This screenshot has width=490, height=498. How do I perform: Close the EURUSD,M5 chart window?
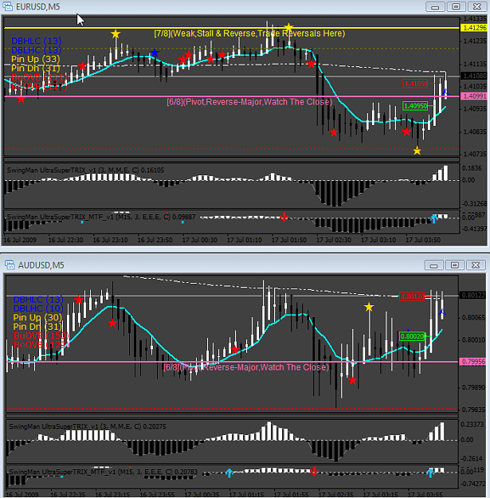477,6
